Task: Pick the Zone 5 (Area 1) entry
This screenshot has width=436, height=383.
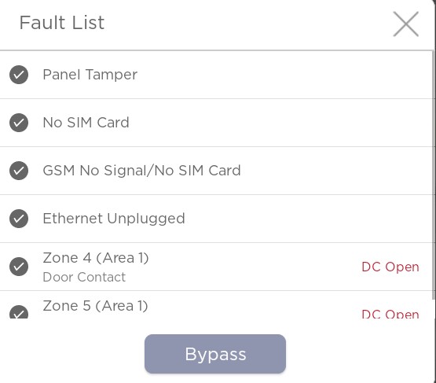Action: point(216,305)
